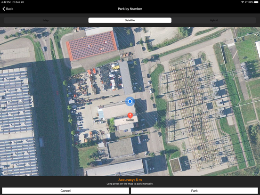Switch to the Hybrid view tab

(214, 20)
